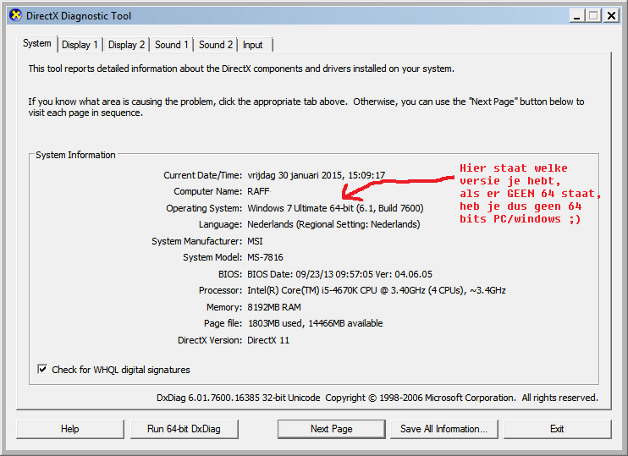Click the System Manufacturer value 'MSI'
The width and height of the screenshot is (628, 456).
click(x=255, y=241)
